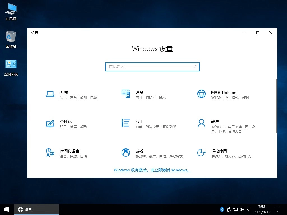Click the 蓝牙 icon in system tray
This screenshot has height=215, width=287.
pyautogui.click(x=222, y=209)
